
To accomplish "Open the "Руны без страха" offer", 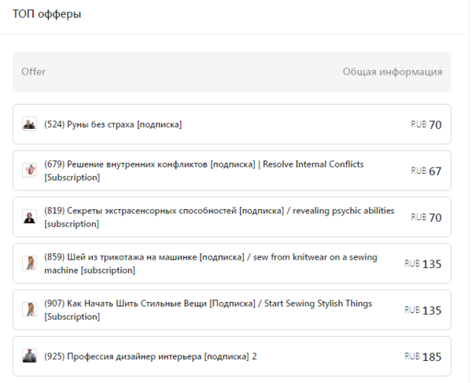I will pyautogui.click(x=113, y=124).
